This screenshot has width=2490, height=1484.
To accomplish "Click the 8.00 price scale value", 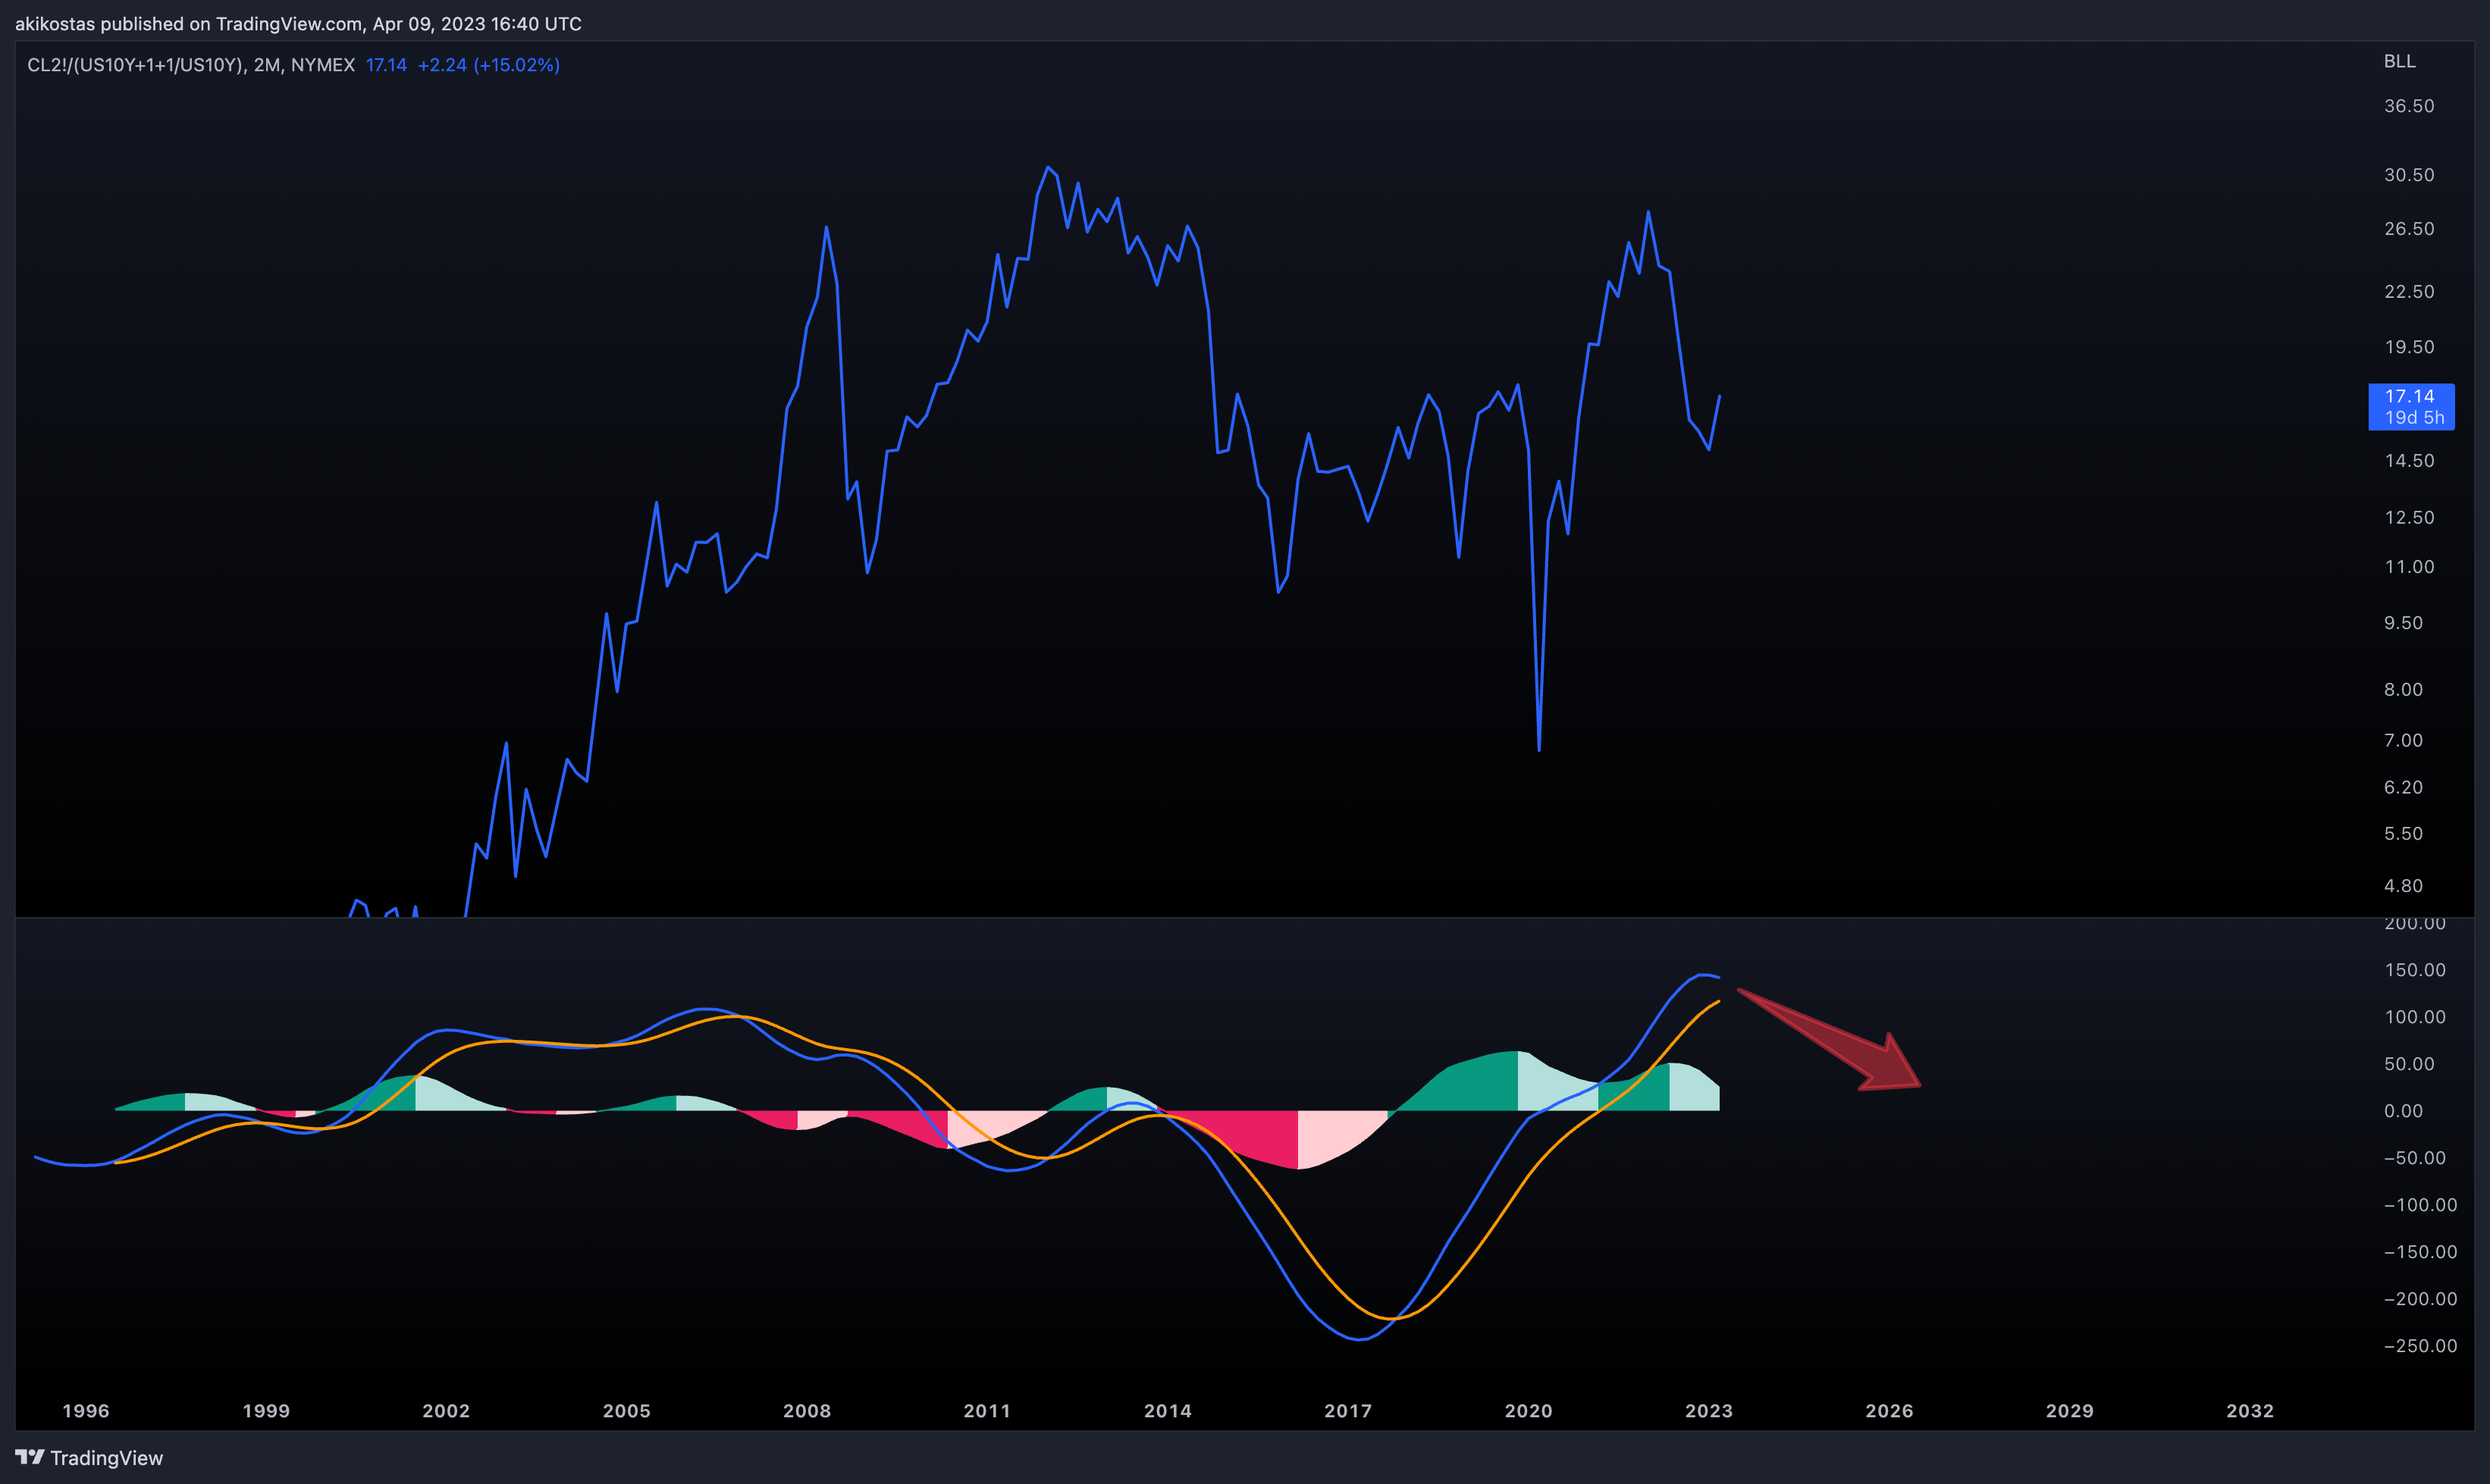I will [2403, 689].
